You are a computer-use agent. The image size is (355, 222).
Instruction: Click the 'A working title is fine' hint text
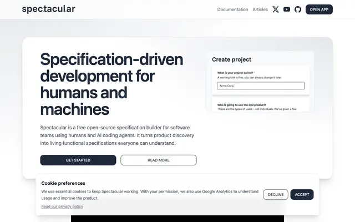coord(249,78)
